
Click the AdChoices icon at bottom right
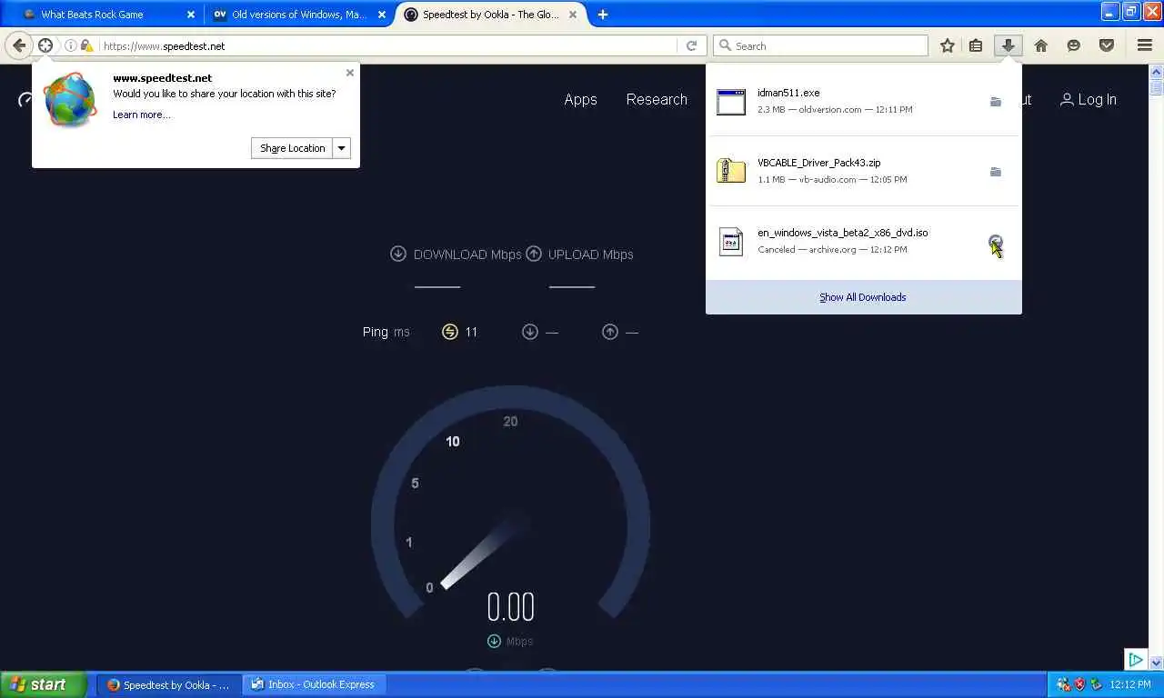tap(1136, 660)
